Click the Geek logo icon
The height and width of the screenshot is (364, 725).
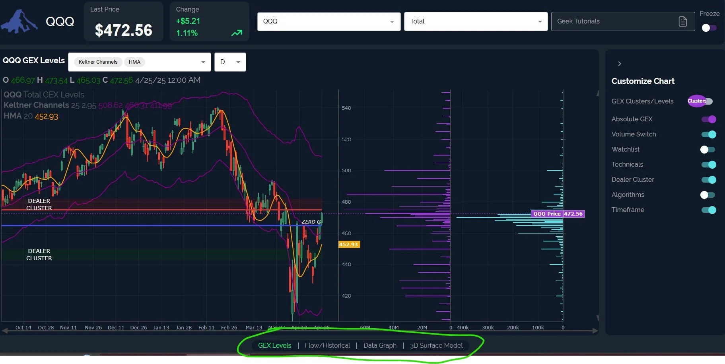pyautogui.click(x=19, y=22)
